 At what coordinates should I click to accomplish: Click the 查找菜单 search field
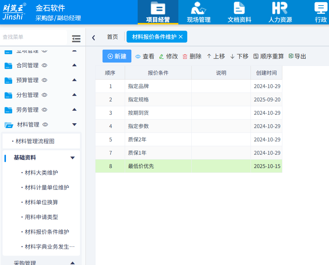click(x=34, y=37)
